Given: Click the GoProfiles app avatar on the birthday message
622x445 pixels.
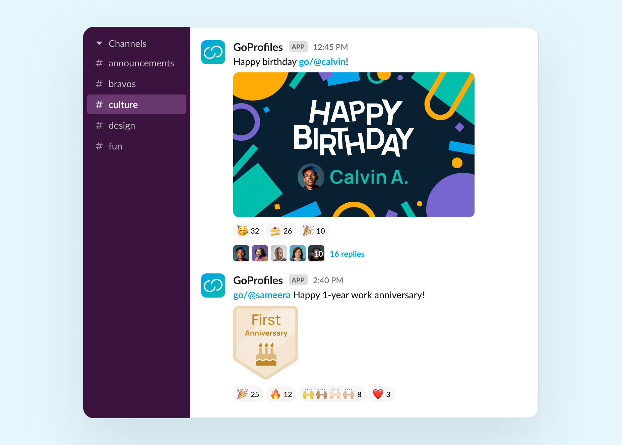Looking at the screenshot, I should [213, 52].
